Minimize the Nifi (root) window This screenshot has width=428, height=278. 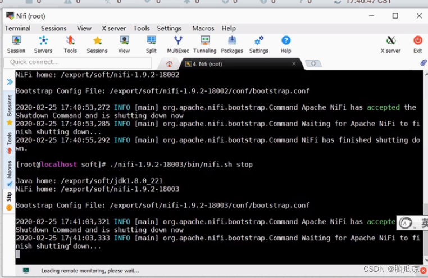[371, 16]
